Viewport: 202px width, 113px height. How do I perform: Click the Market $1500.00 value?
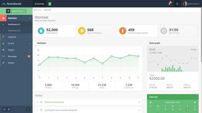point(153,87)
